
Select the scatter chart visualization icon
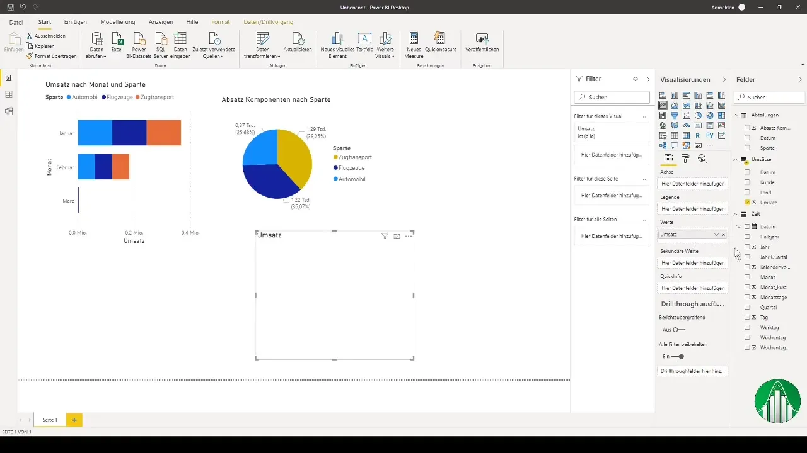(686, 116)
